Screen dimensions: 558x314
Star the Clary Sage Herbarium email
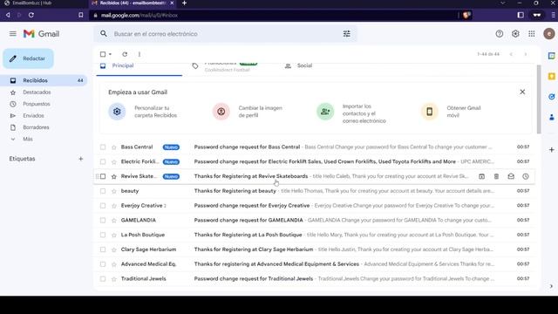[x=114, y=249]
